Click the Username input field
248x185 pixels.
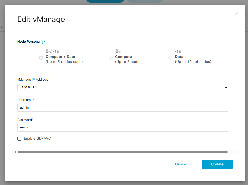tap(122, 108)
